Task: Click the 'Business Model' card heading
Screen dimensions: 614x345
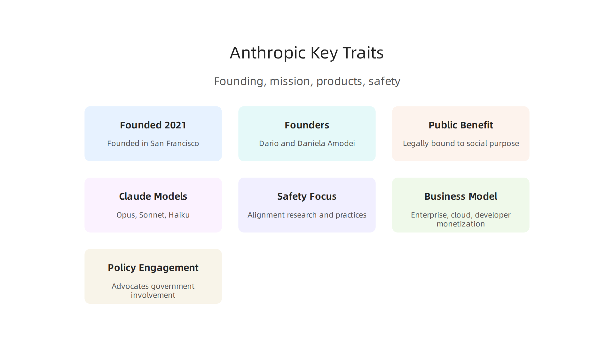Action: pyautogui.click(x=460, y=196)
